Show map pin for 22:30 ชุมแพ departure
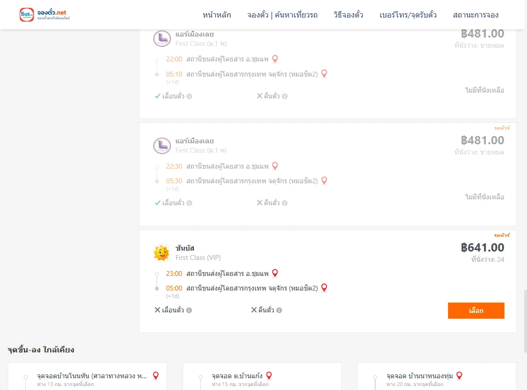This screenshot has width=527, height=390. click(275, 166)
